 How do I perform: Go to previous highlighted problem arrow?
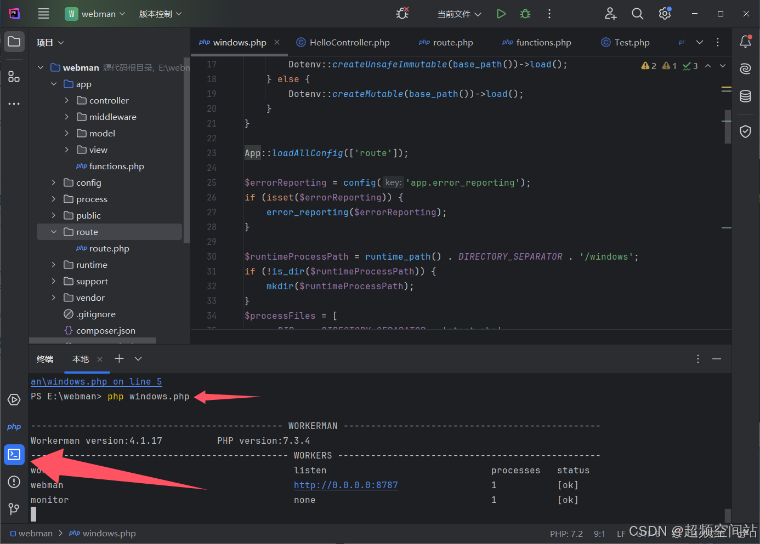click(x=708, y=66)
